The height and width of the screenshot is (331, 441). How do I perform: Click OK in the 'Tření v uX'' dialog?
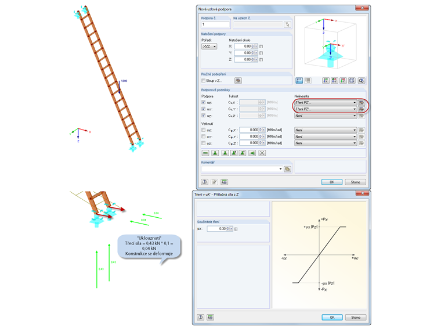click(x=332, y=317)
